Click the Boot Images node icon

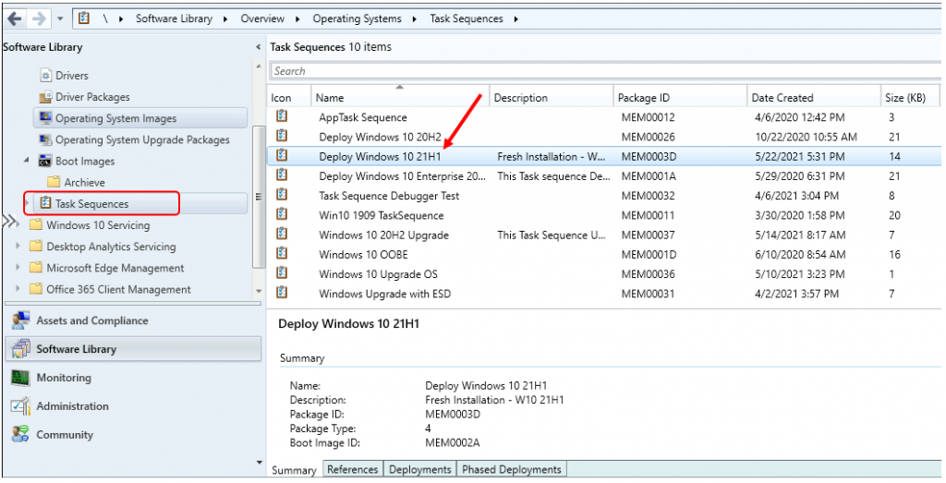(x=46, y=161)
